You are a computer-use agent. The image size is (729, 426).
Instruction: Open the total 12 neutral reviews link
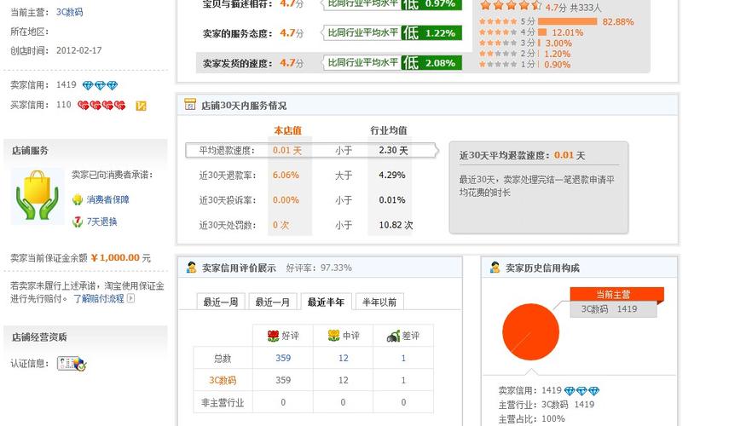(343, 358)
